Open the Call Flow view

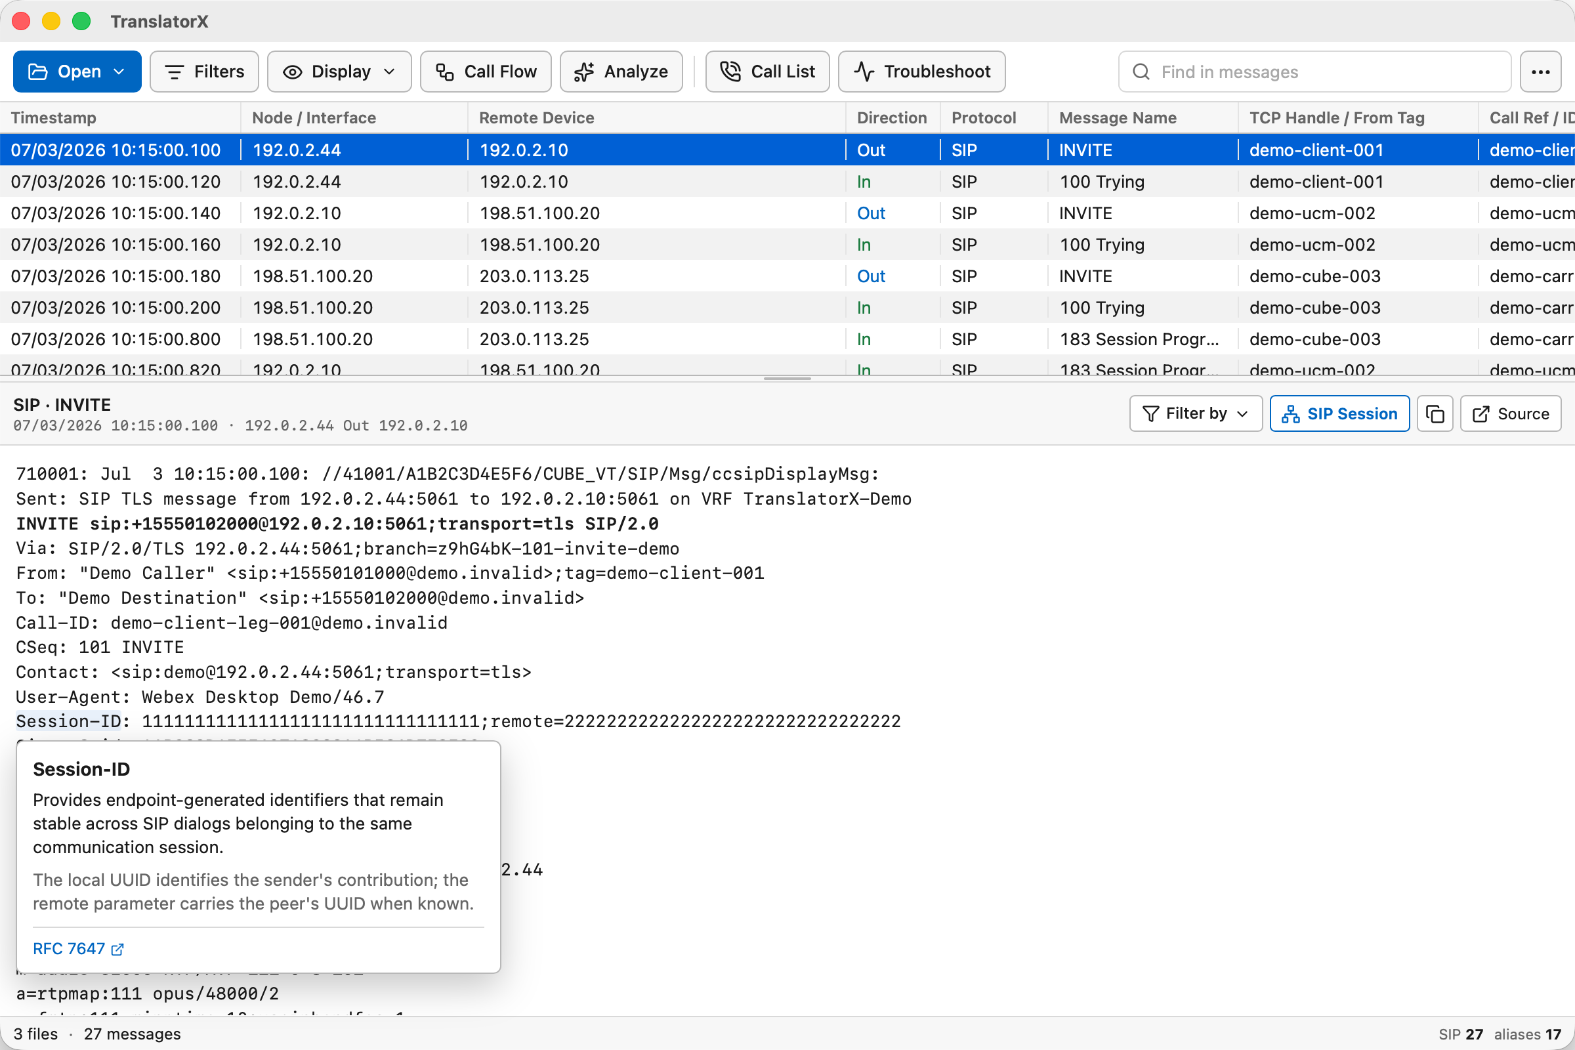pos(486,72)
